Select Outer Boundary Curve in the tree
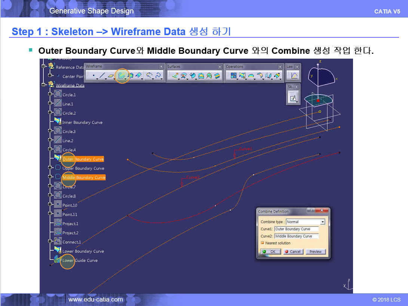This screenshot has height=306, width=408. (x=83, y=159)
